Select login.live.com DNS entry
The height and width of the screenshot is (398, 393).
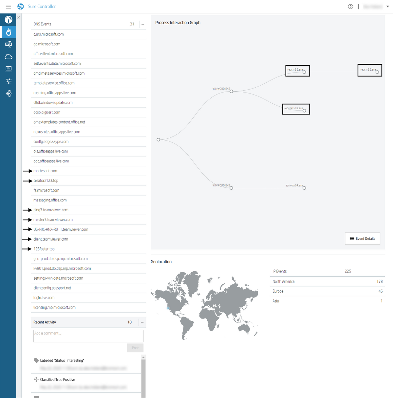(88, 298)
